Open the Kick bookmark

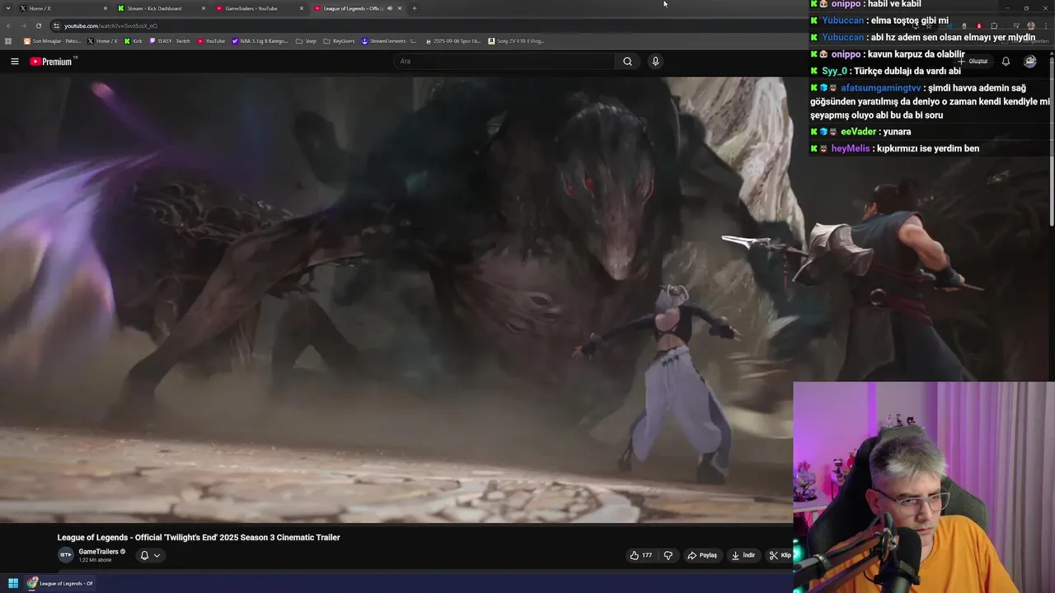point(134,41)
